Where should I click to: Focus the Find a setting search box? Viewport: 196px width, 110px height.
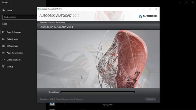(20, 17)
